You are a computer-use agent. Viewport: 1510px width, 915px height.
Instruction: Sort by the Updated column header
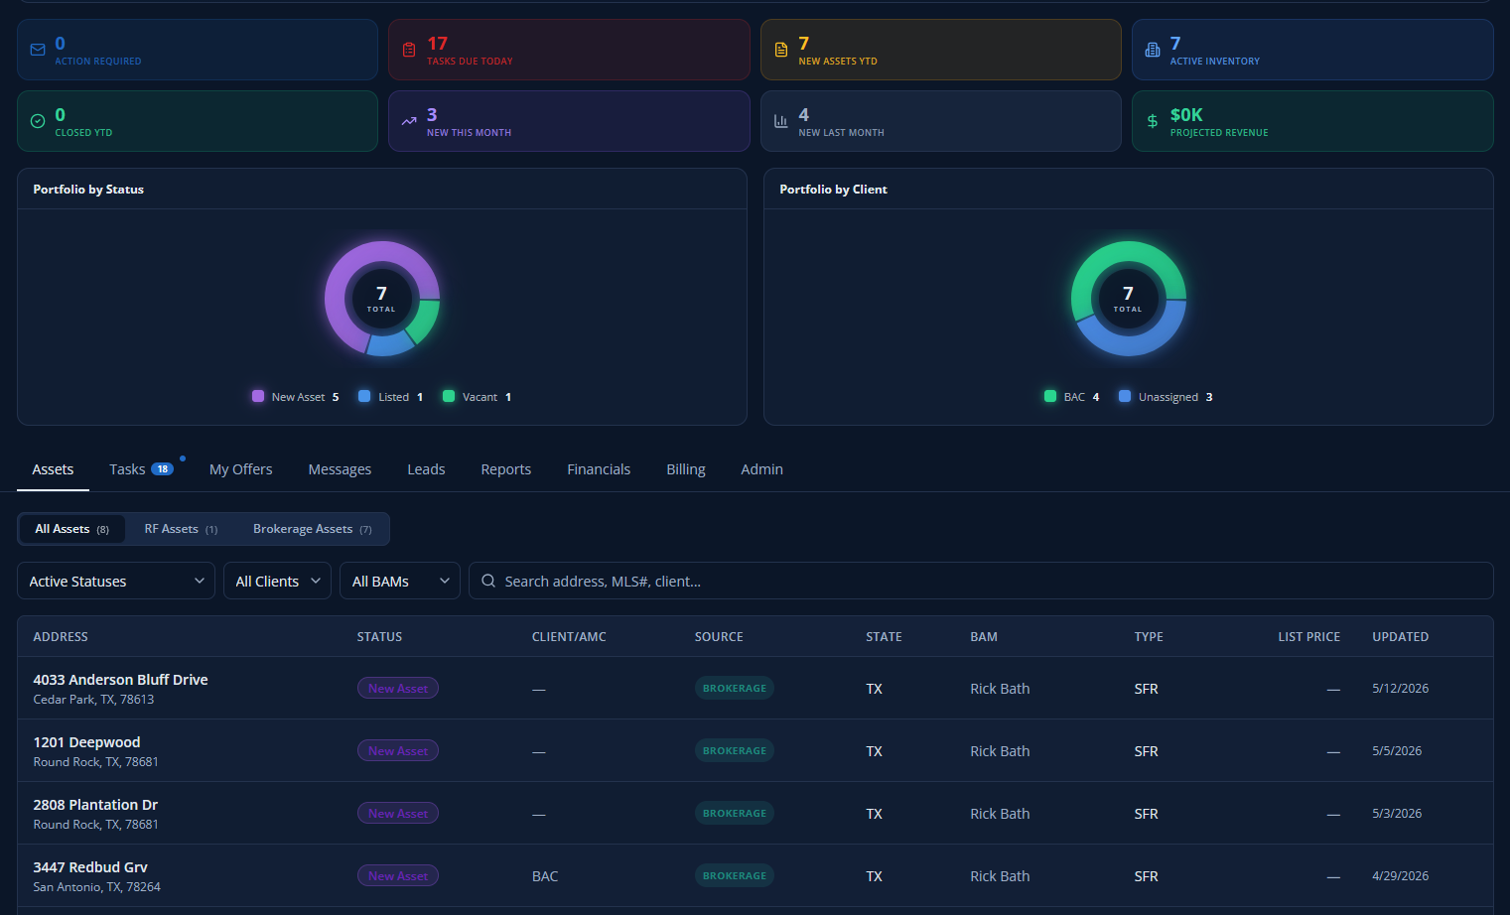1401,637
